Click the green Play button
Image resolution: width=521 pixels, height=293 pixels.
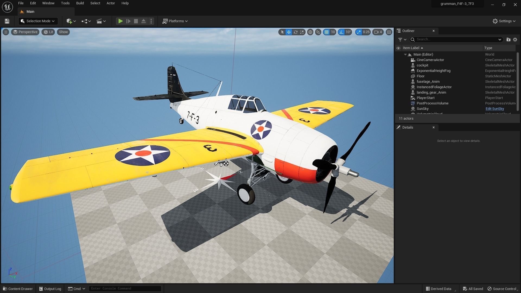click(120, 21)
